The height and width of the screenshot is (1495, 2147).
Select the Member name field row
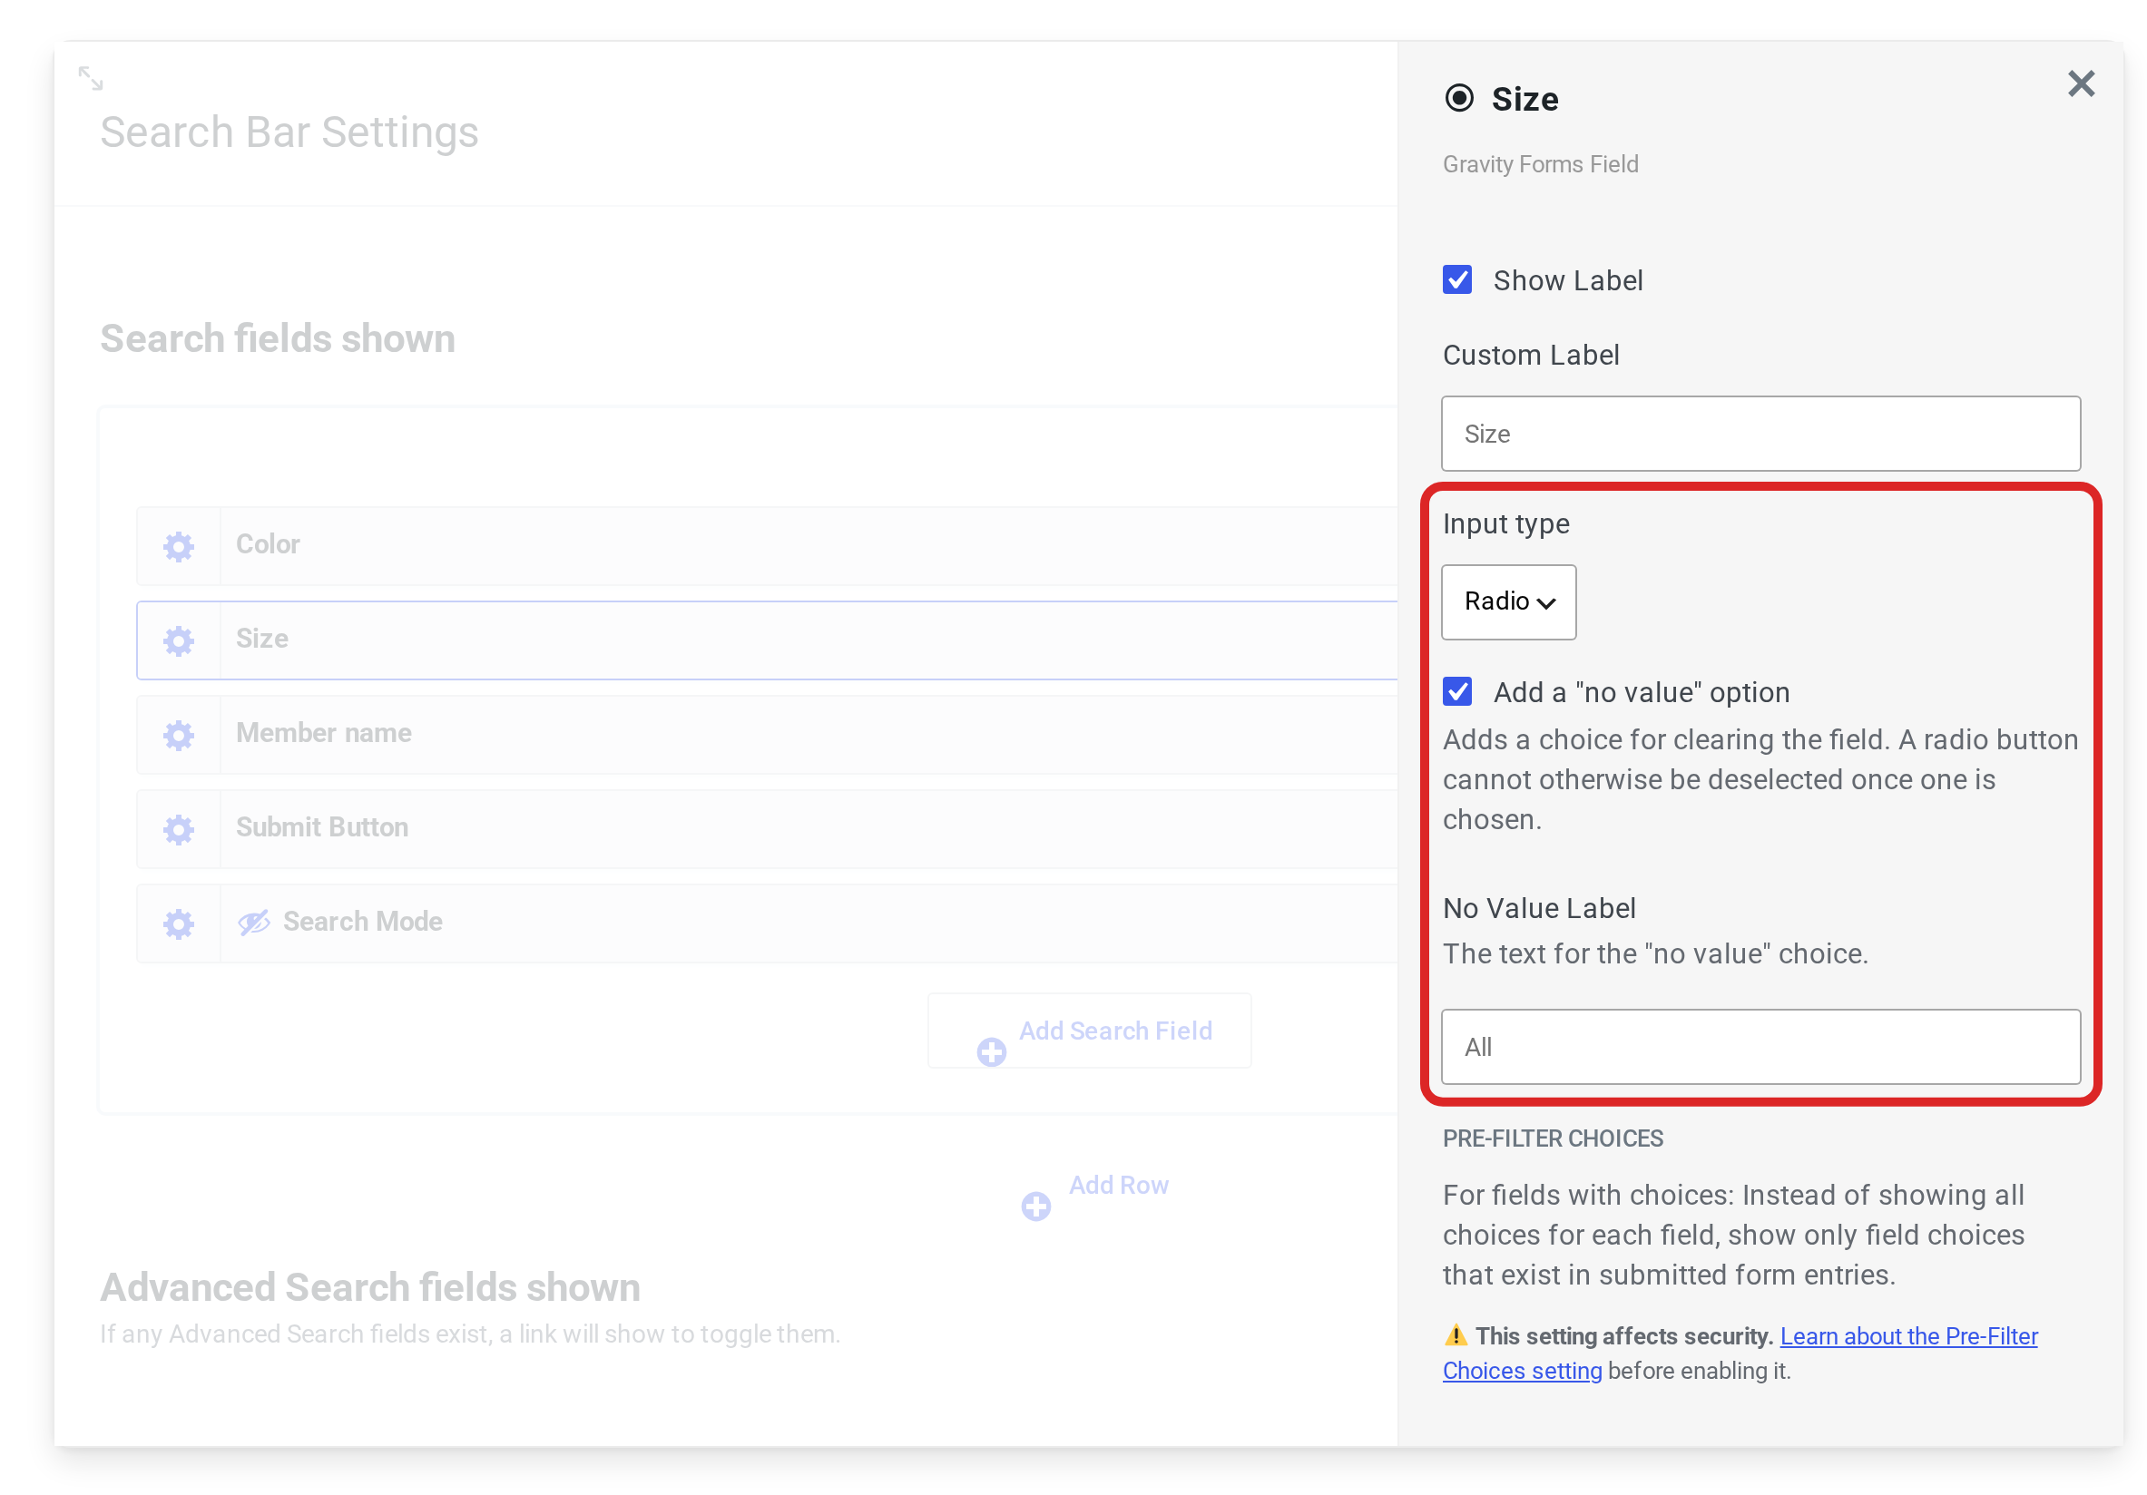click(x=767, y=735)
